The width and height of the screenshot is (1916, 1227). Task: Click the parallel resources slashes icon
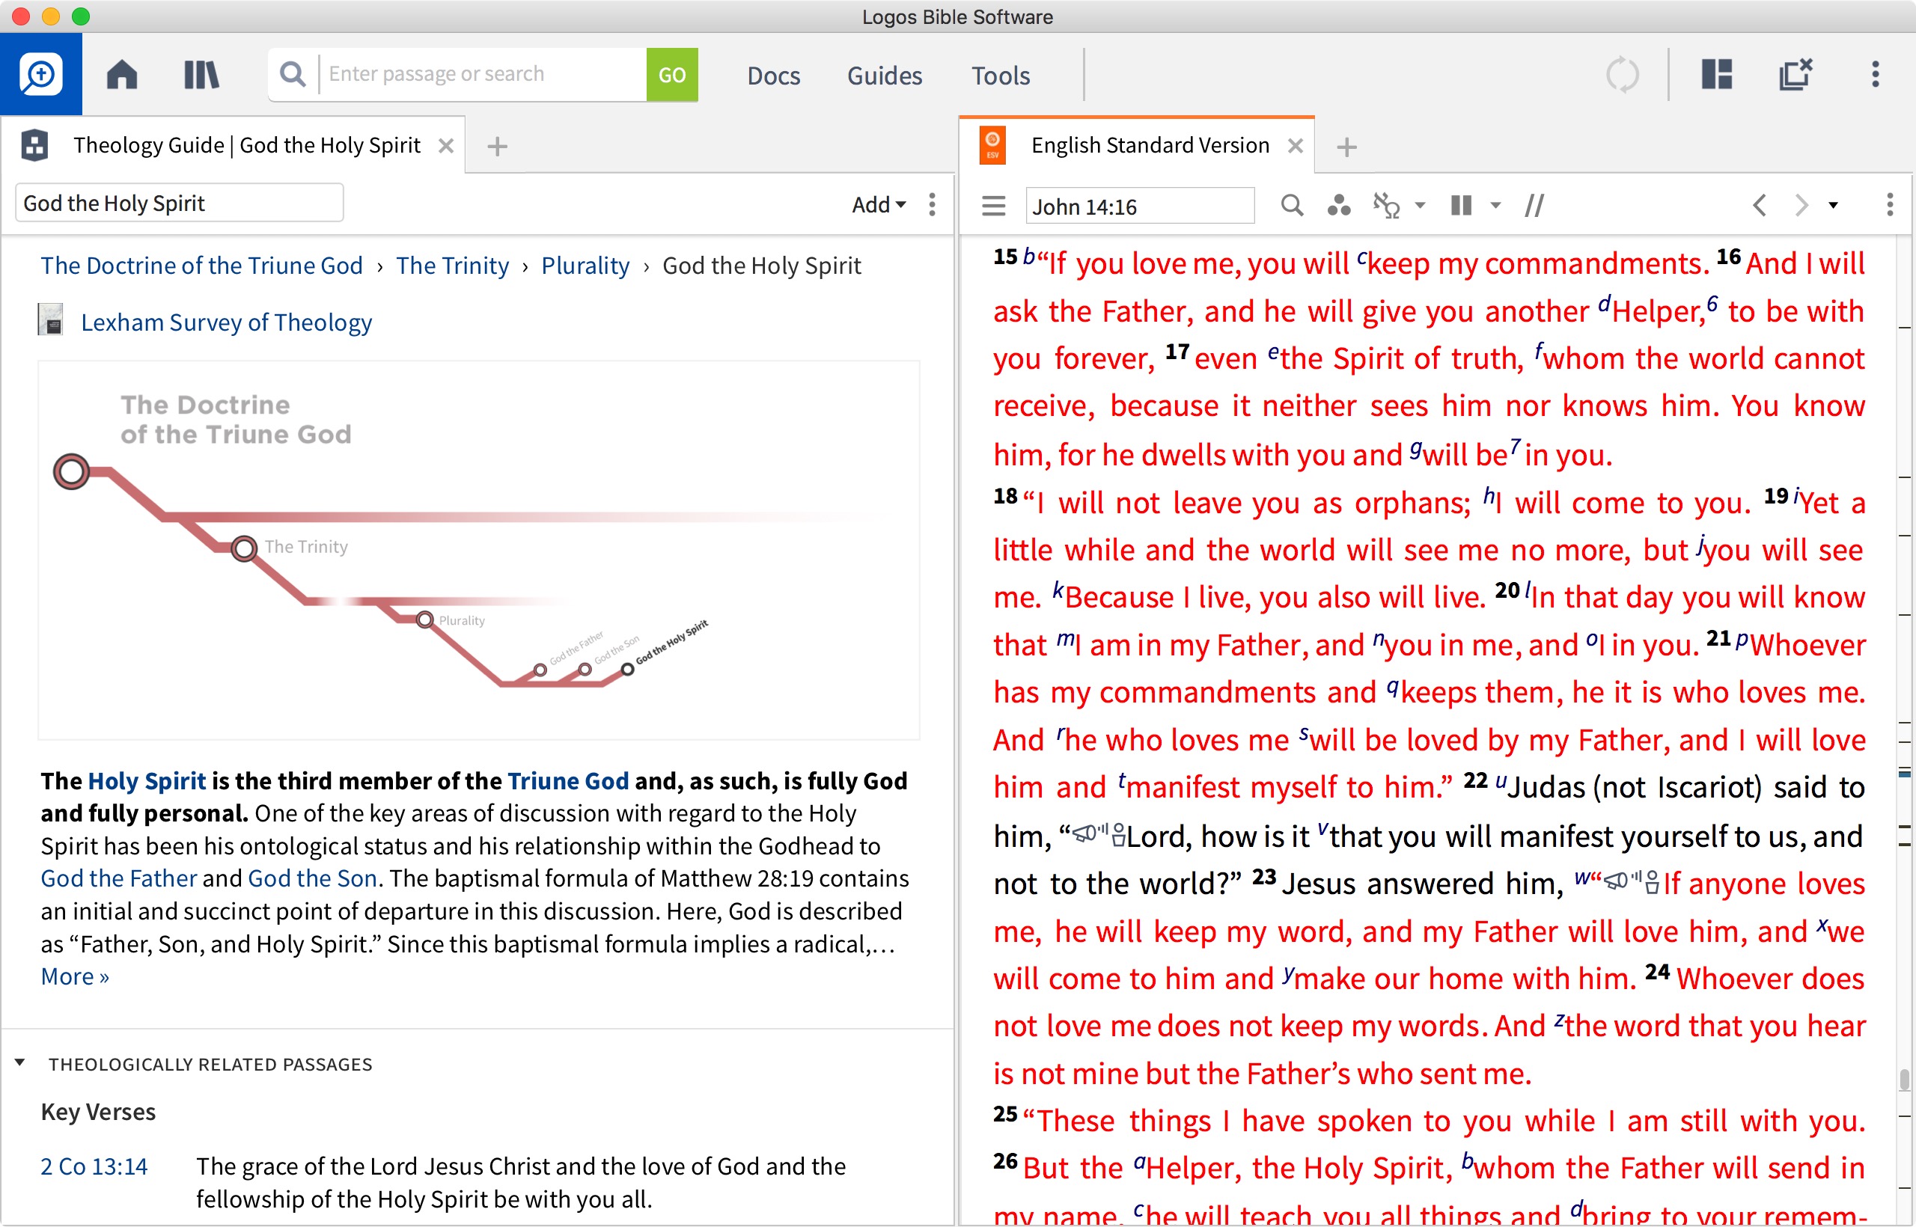pyautogui.click(x=1534, y=206)
